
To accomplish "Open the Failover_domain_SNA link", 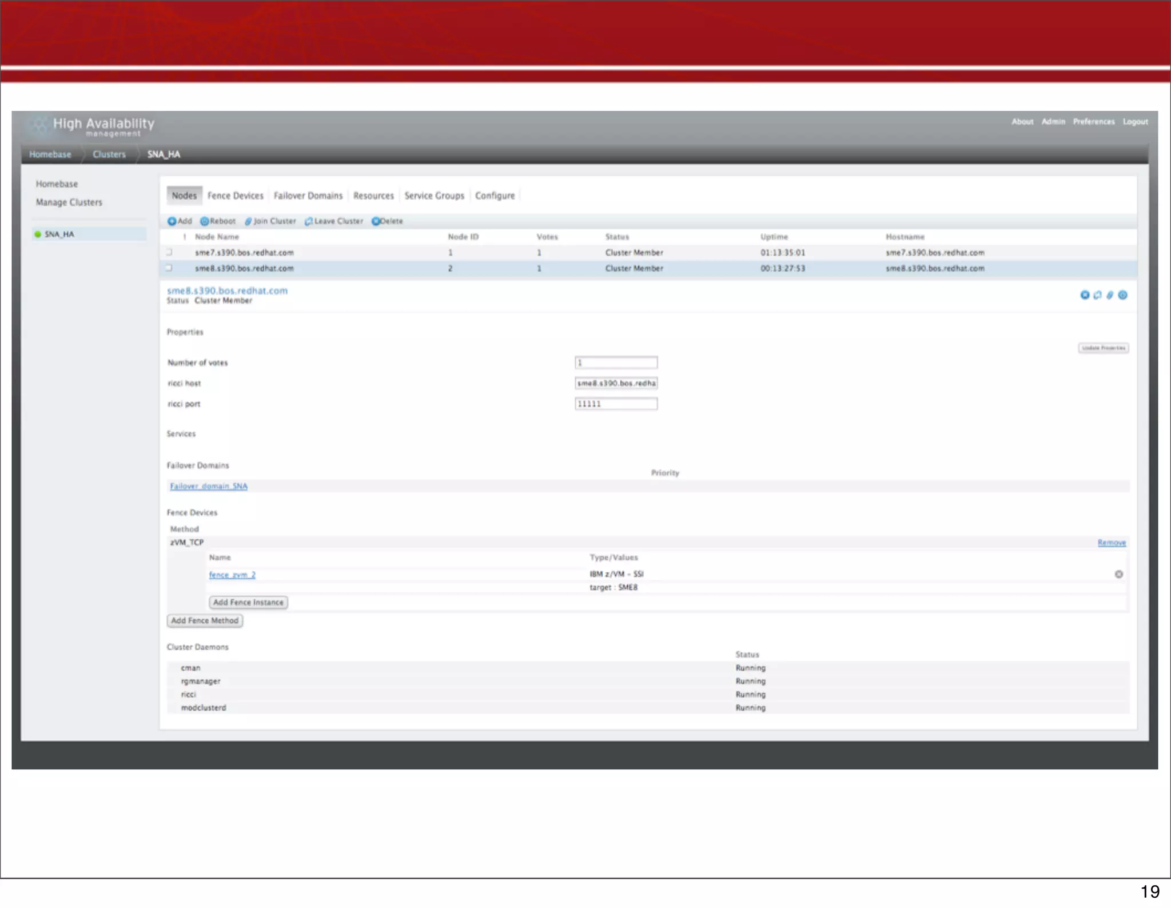I will 209,486.
